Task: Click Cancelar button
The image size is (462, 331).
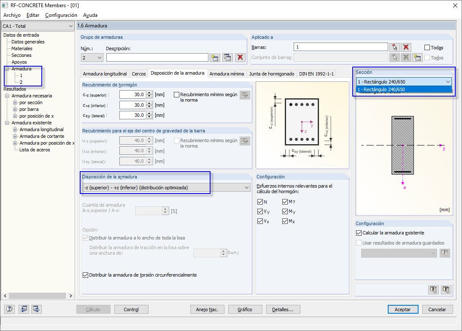Action: [437, 309]
